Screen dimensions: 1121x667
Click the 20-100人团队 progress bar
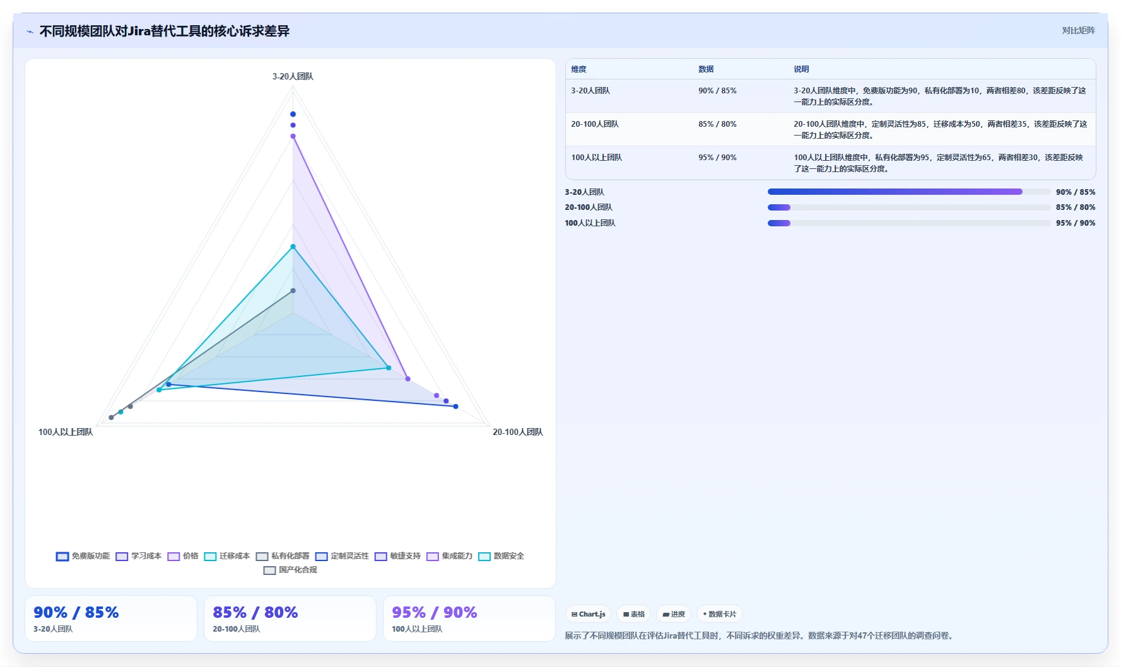tap(908, 207)
